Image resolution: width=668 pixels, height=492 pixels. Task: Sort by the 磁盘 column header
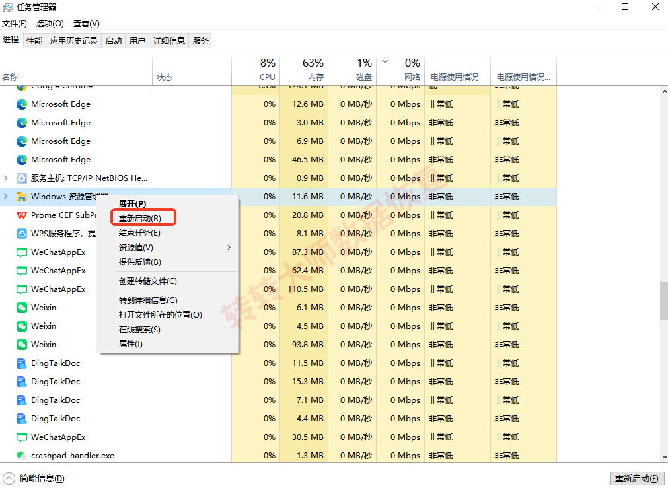tap(352, 70)
